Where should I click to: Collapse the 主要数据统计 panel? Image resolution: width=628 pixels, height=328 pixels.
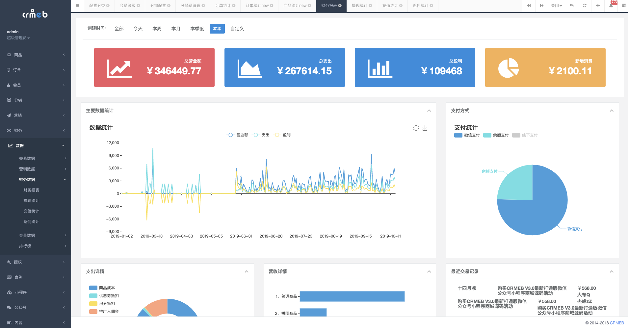tap(429, 111)
